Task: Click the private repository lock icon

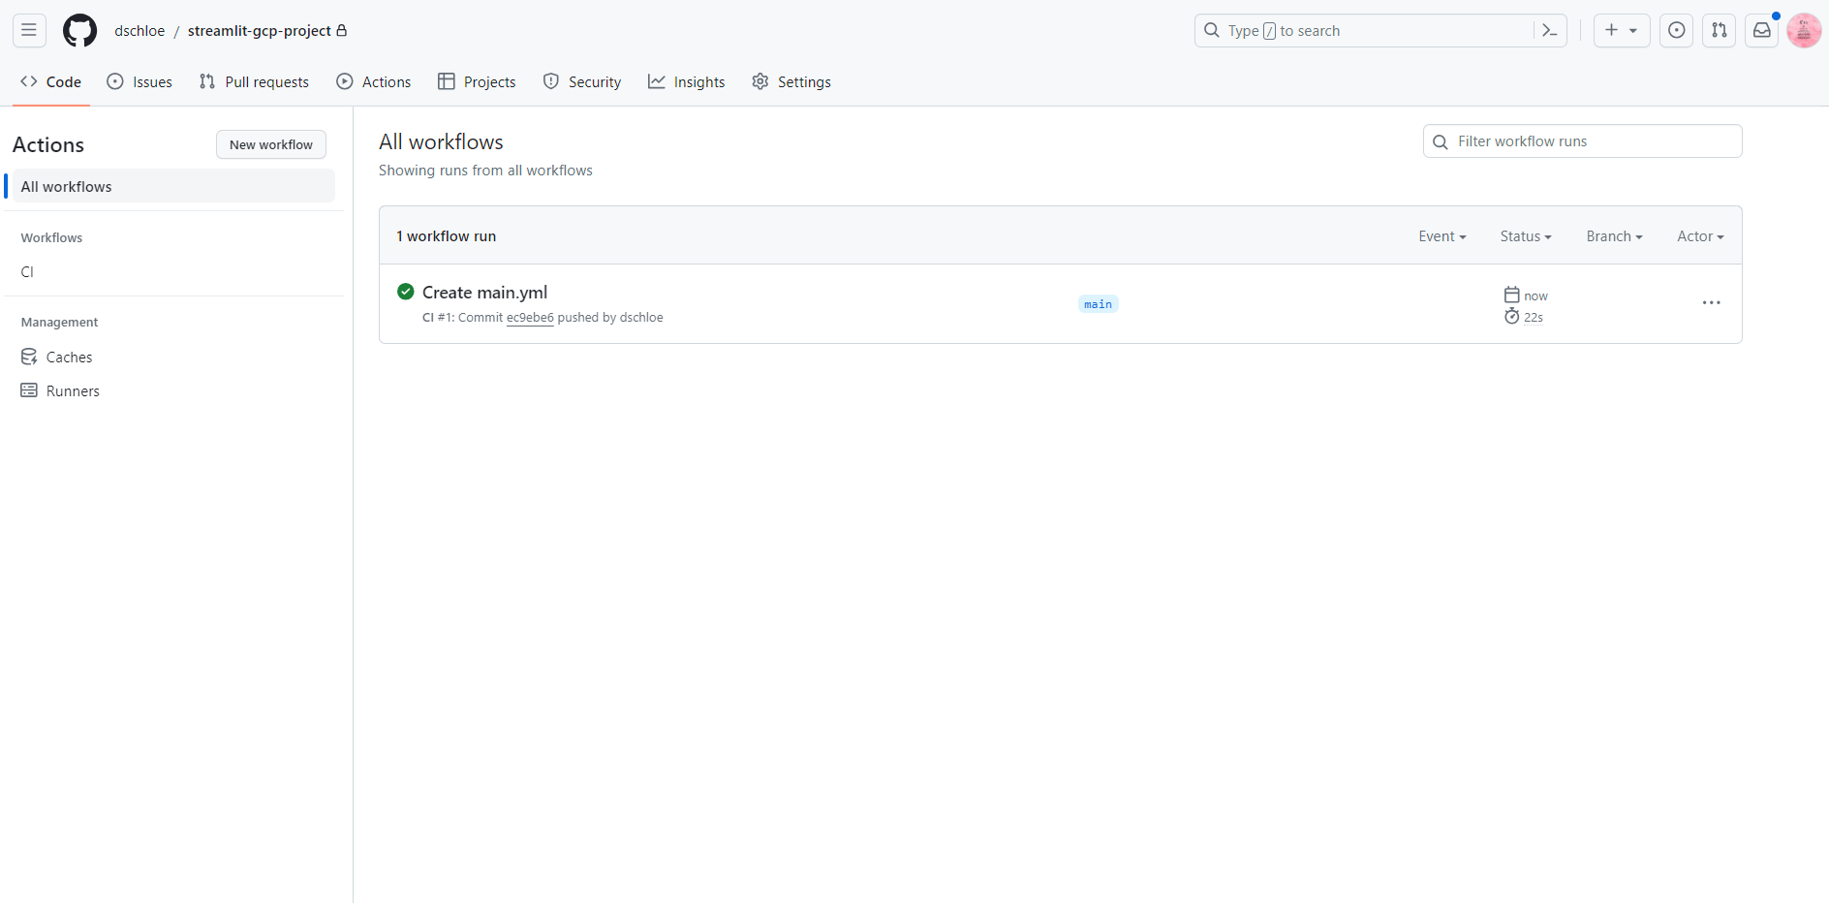Action: [x=341, y=30]
